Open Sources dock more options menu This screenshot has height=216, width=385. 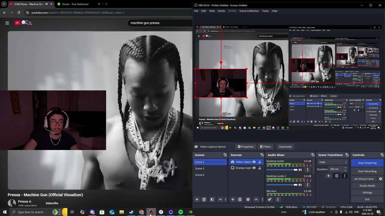pyautogui.click(x=262, y=199)
